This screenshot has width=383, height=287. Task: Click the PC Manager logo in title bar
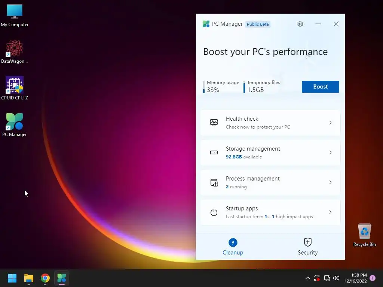click(206, 24)
